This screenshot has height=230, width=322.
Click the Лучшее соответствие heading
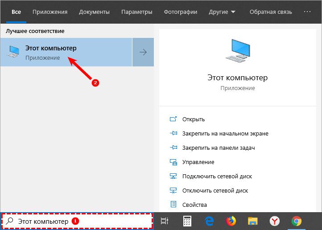(x=35, y=31)
